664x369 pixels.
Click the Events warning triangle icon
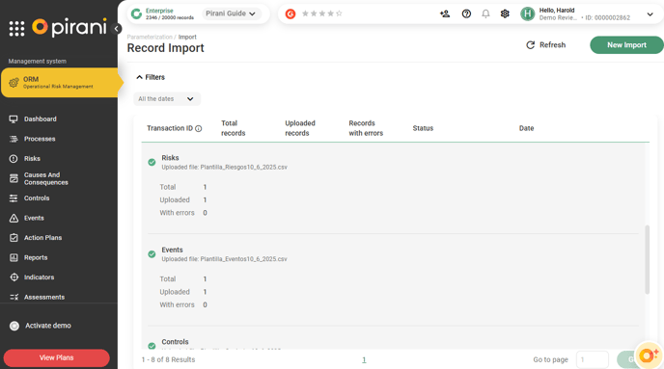pyautogui.click(x=14, y=218)
